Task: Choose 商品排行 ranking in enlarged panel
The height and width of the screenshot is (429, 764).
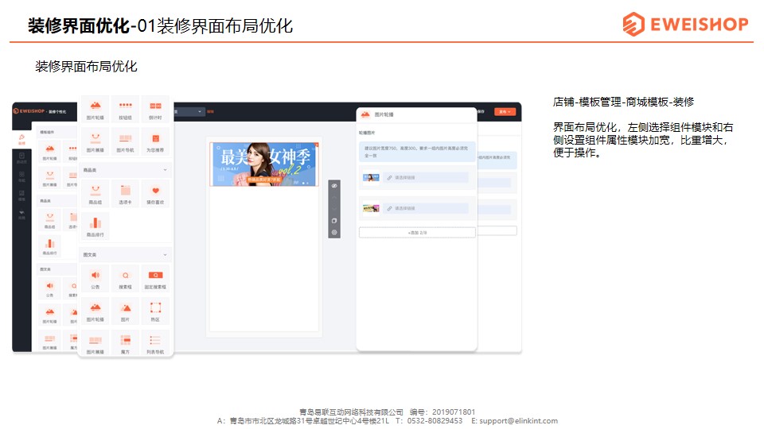Action: pos(95,226)
